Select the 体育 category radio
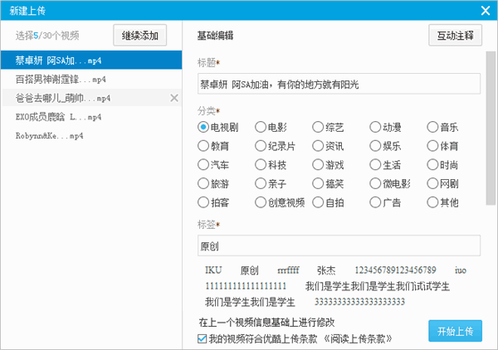 pos(432,146)
